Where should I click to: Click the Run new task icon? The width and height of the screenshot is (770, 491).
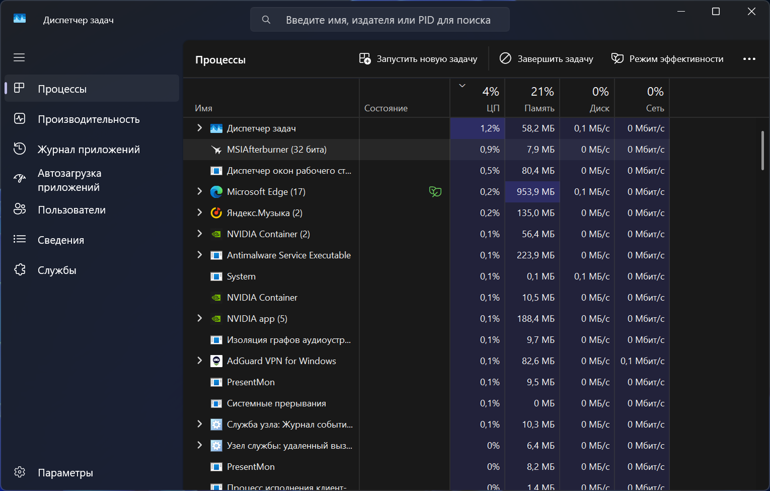[365, 58]
